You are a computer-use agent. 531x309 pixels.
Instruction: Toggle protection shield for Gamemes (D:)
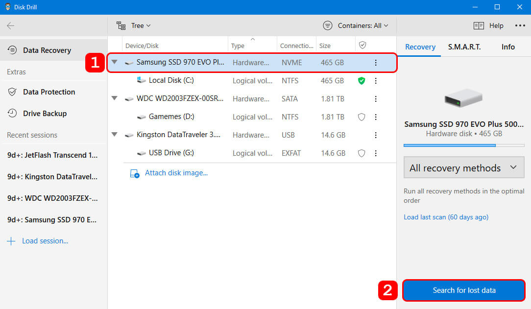pos(362,117)
